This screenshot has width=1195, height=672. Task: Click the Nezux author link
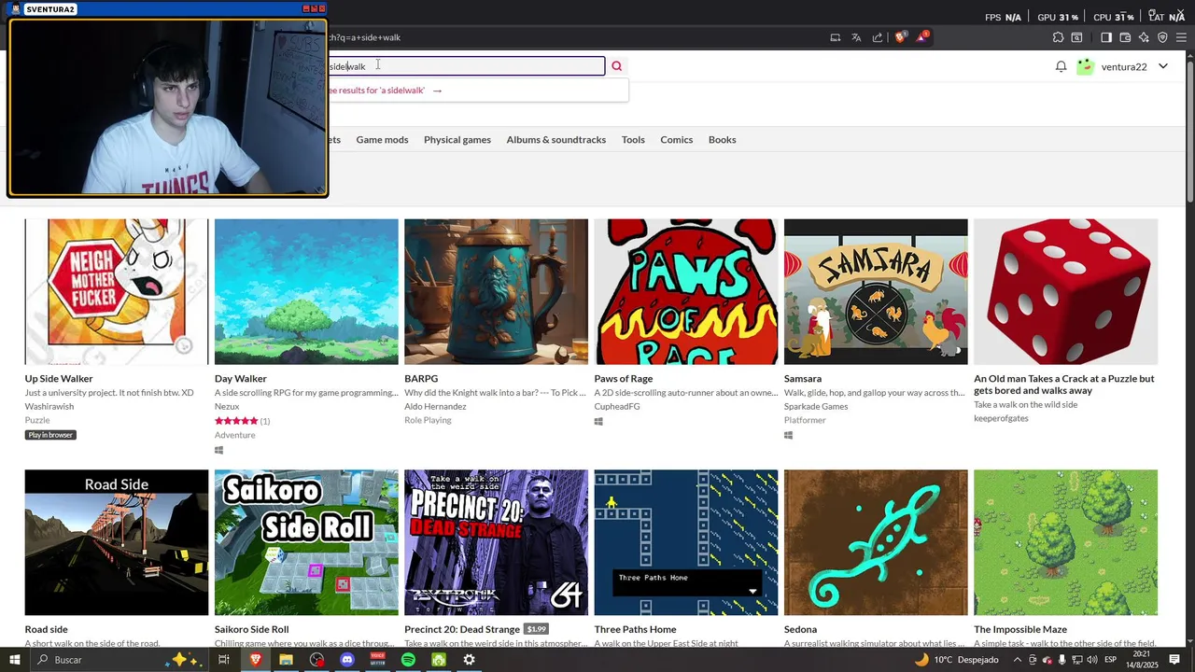pyautogui.click(x=227, y=407)
